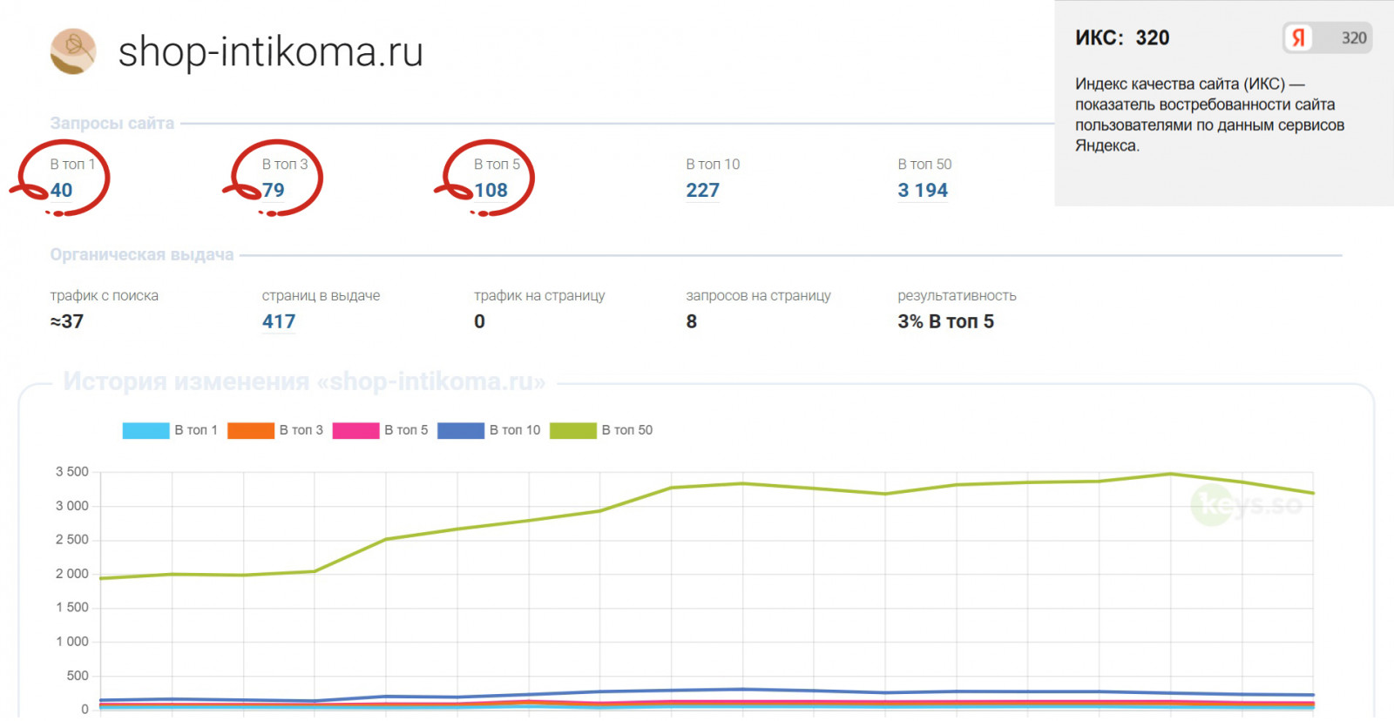Click the green В топ 50 line peak
This screenshot has height=721, width=1394.
[x=1170, y=474]
